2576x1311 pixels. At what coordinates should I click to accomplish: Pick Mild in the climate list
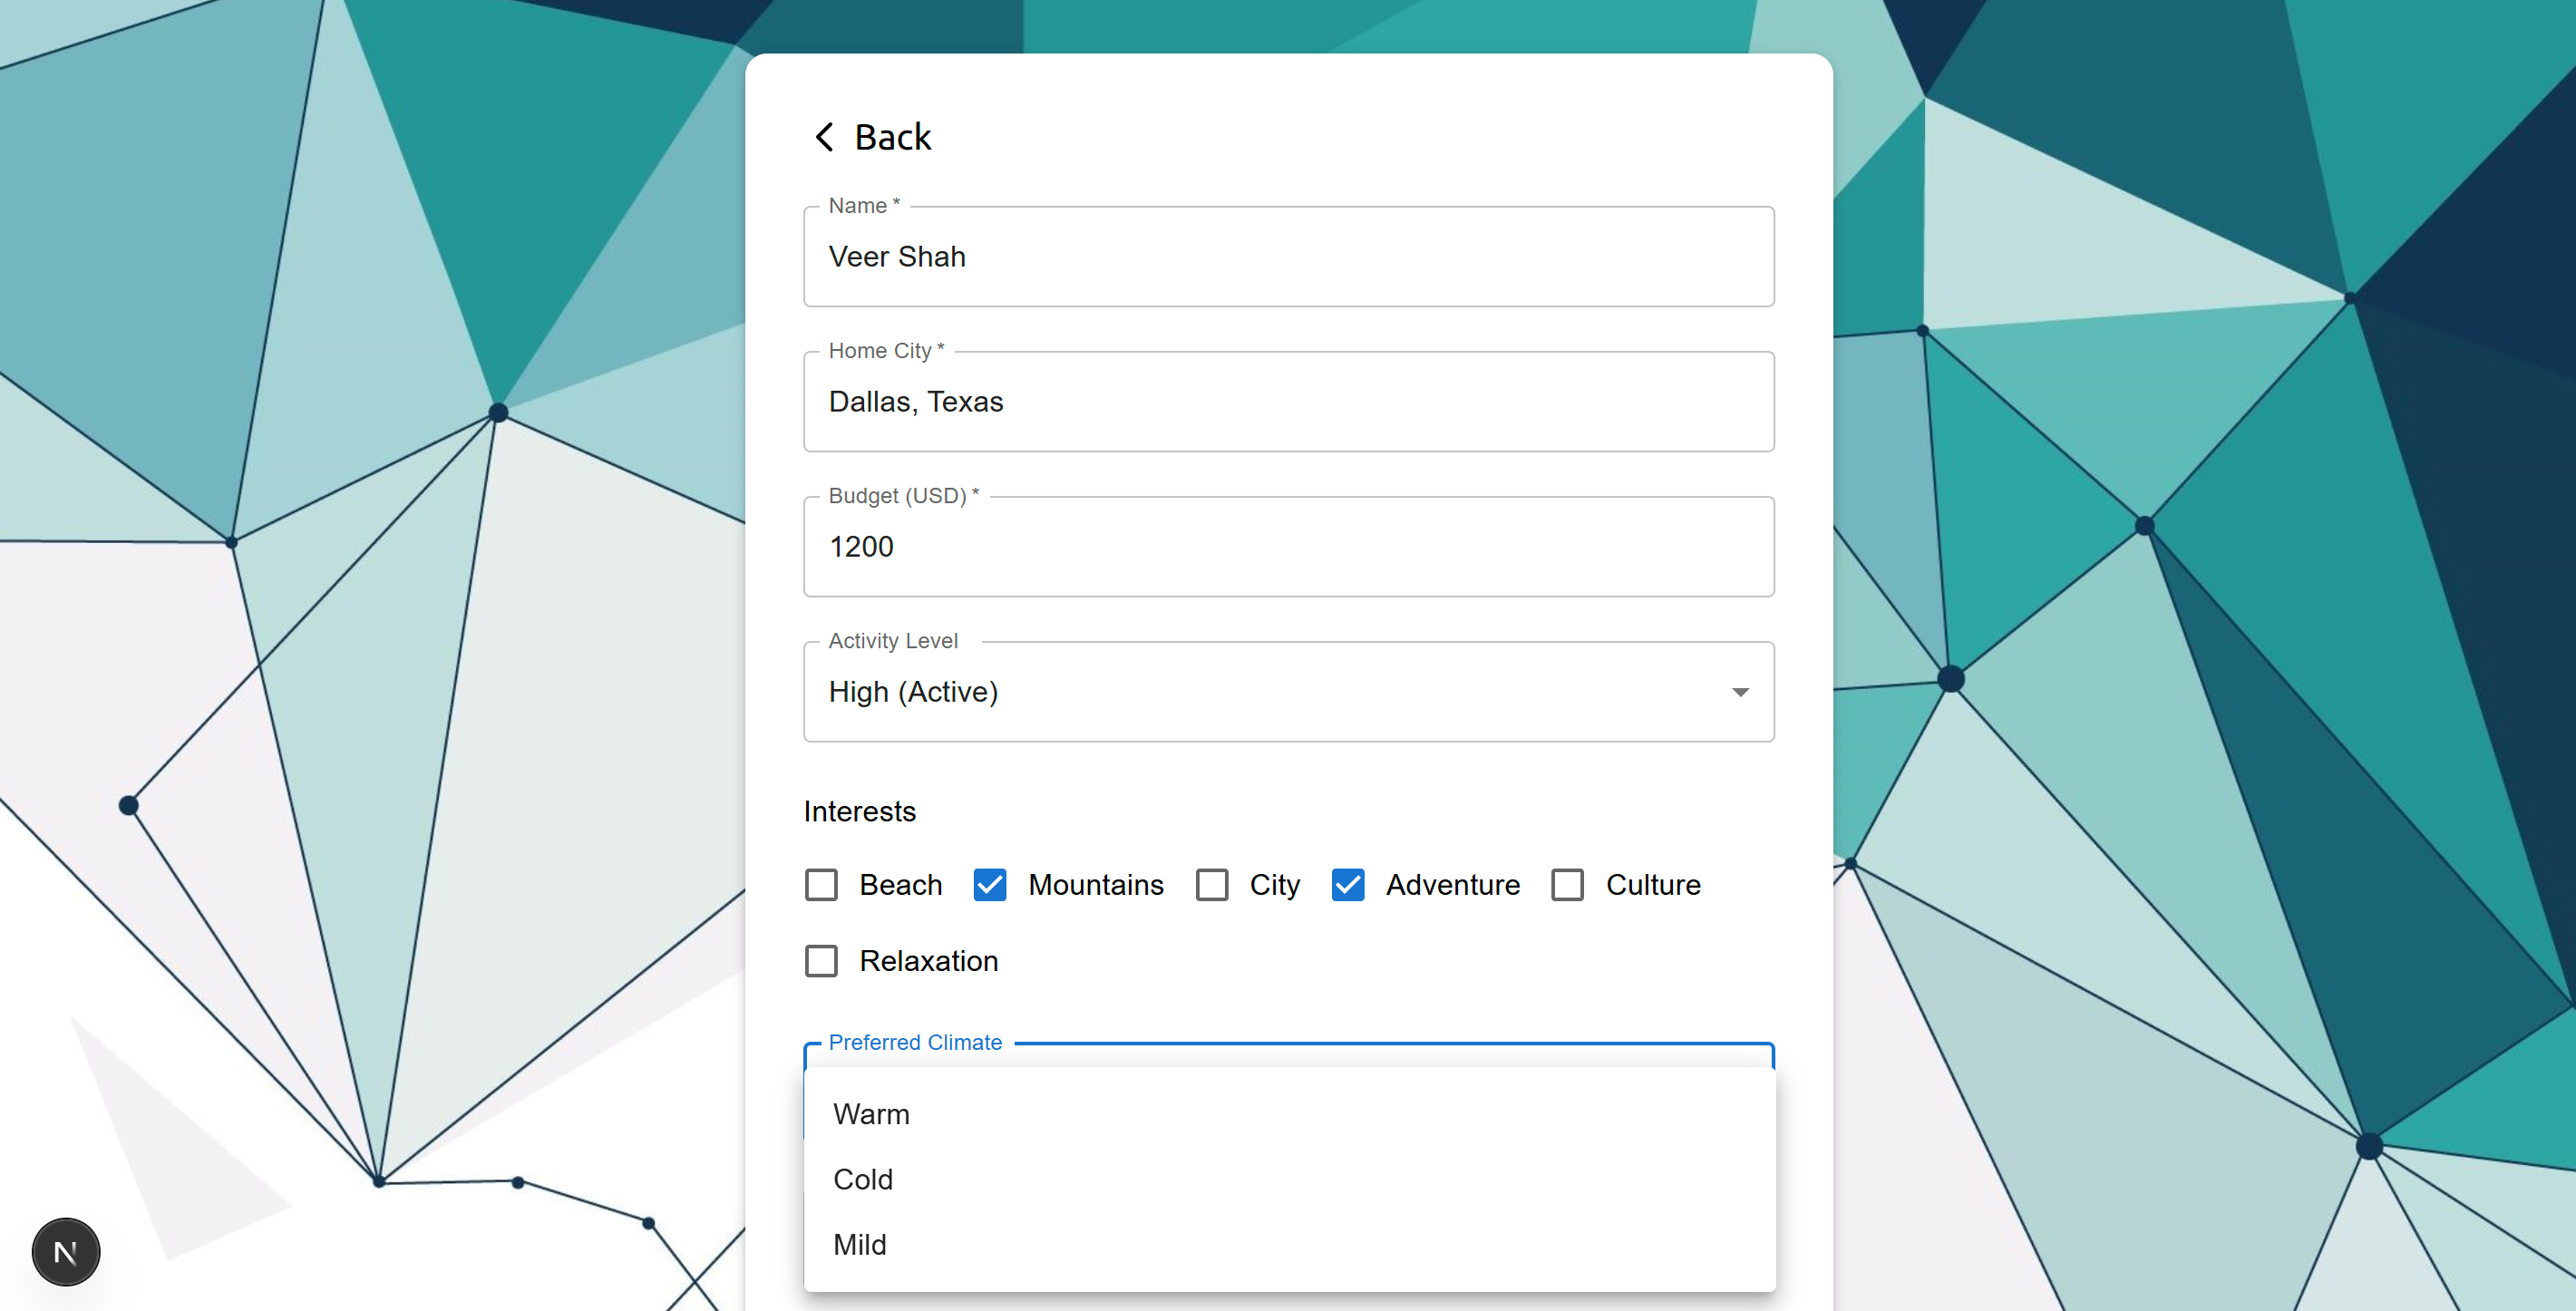coord(860,1244)
